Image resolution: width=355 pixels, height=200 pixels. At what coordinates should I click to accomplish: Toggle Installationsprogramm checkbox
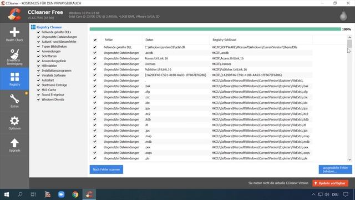38,71
